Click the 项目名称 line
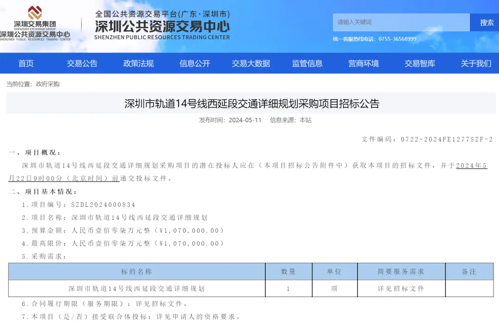Viewport: 499px width, 324px height. [x=115, y=218]
